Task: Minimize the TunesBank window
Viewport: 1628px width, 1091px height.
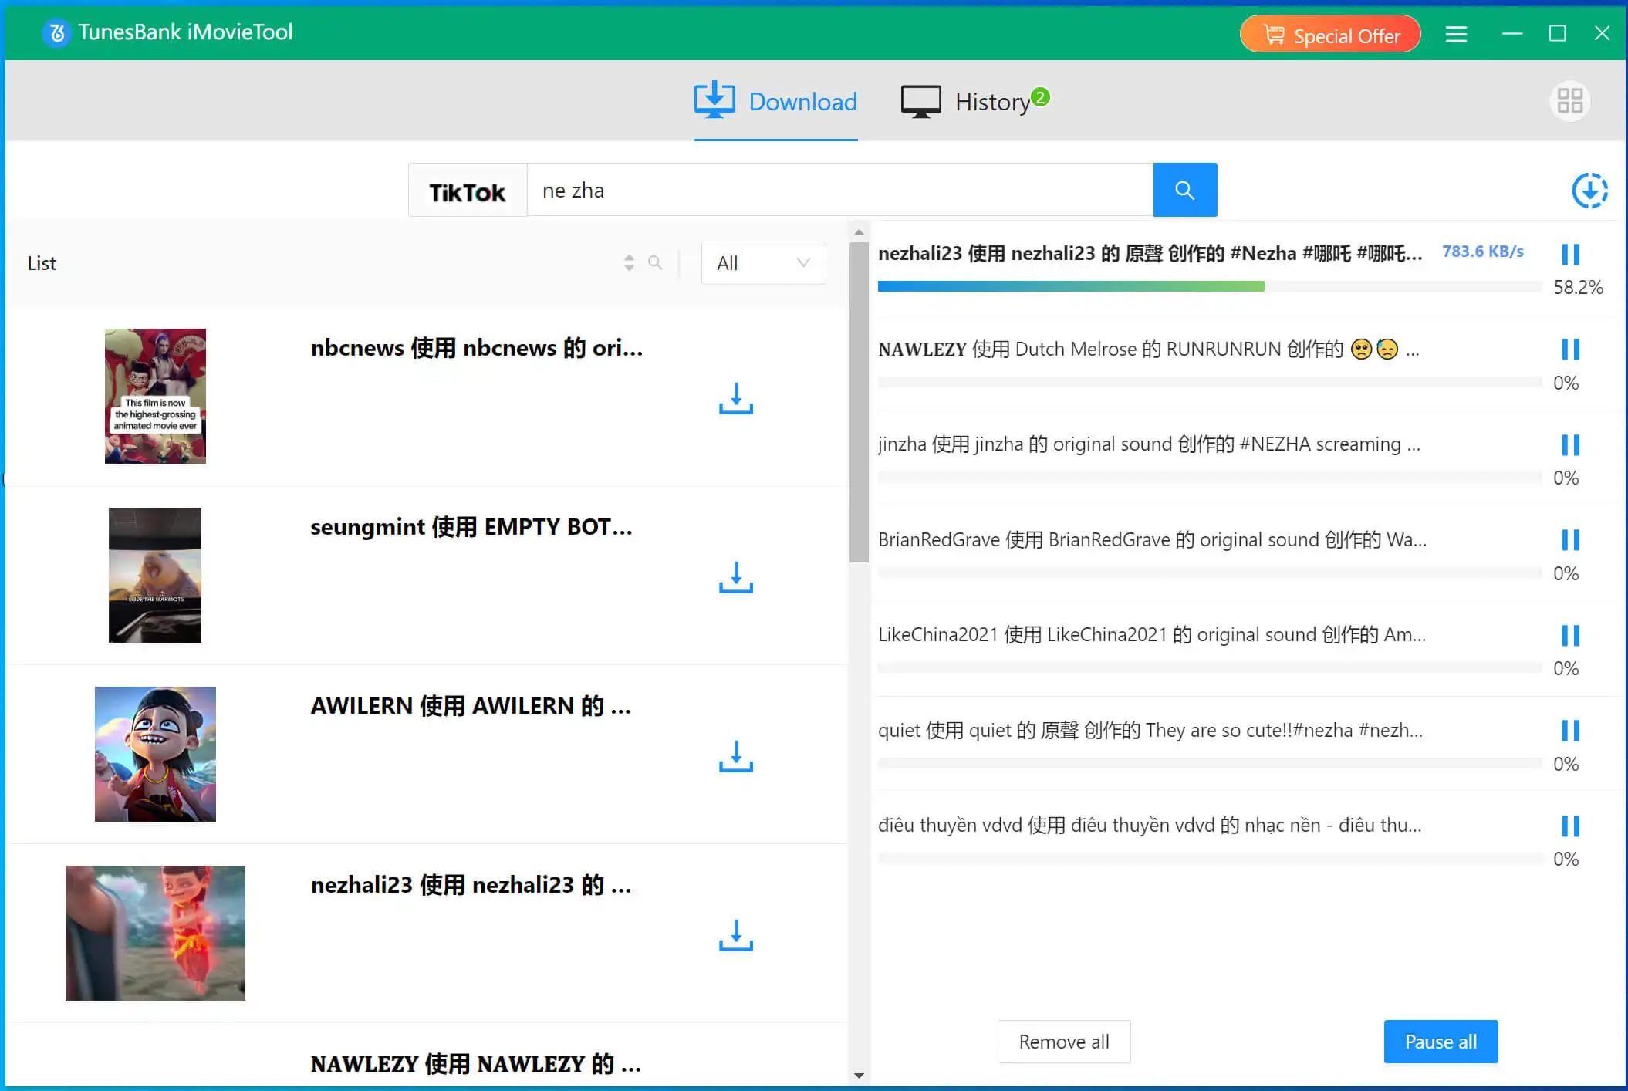Action: (x=1512, y=34)
